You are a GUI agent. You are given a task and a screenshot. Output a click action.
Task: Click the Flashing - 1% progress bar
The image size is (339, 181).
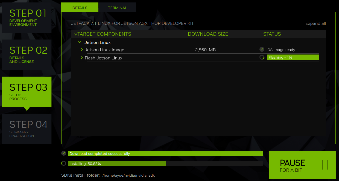click(x=293, y=57)
